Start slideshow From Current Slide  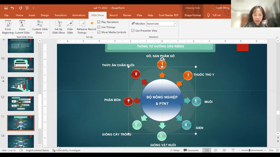pos(22,27)
